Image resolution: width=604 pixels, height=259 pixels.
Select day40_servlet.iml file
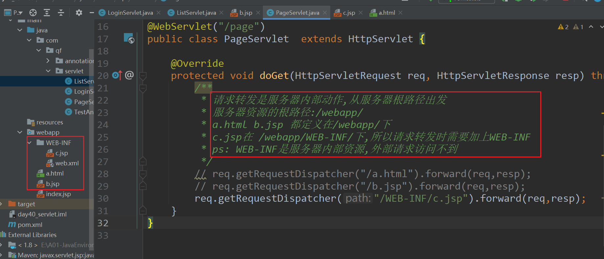pyautogui.click(x=37, y=214)
